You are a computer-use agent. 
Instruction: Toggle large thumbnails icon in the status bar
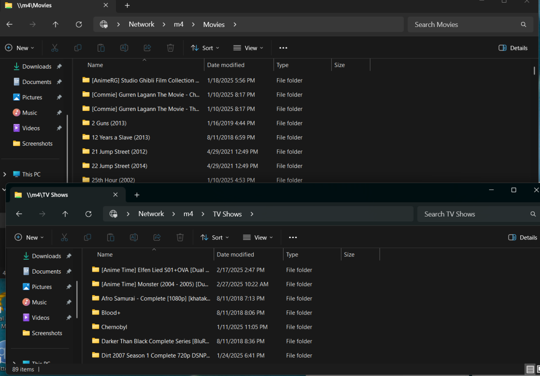[x=538, y=369]
